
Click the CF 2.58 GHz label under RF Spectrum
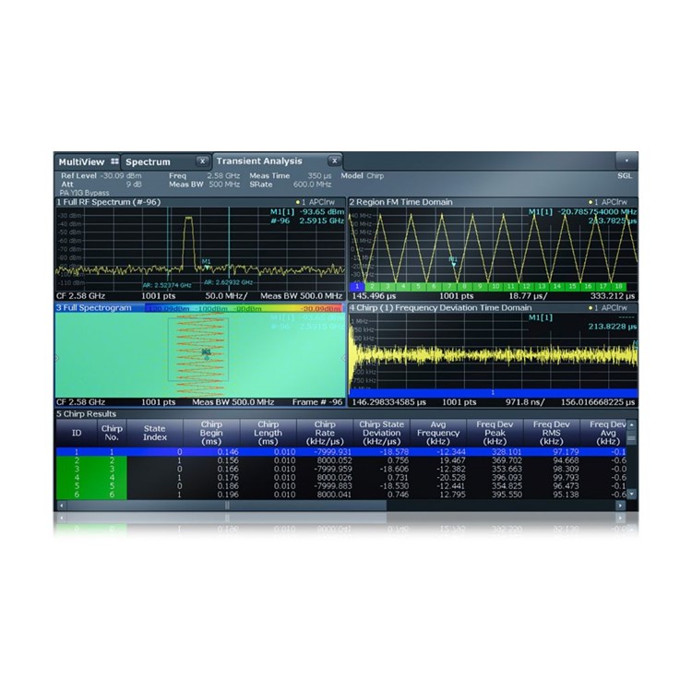(80, 295)
